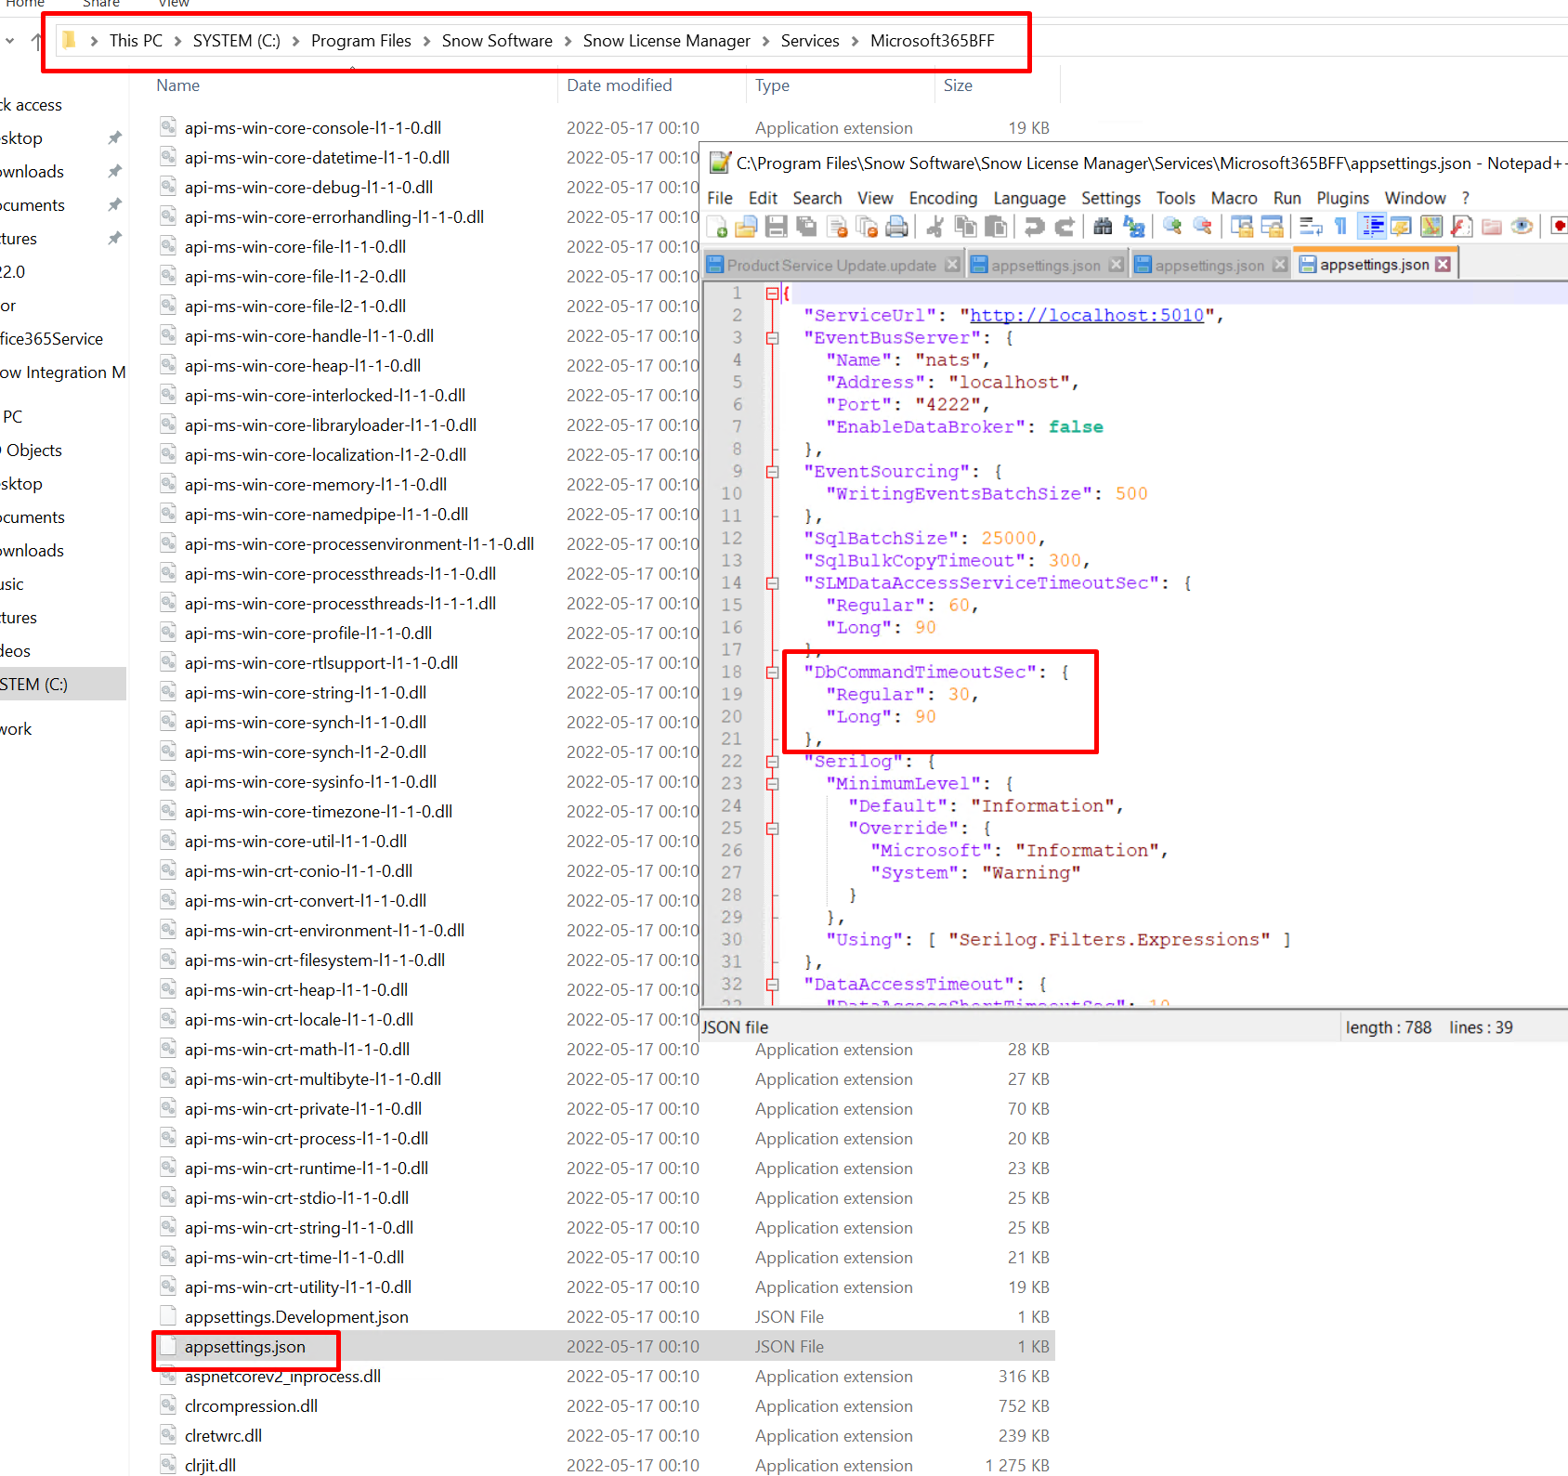Image resolution: width=1568 pixels, height=1476 pixels.
Task: Sort files by Size column header
Action: [958, 85]
